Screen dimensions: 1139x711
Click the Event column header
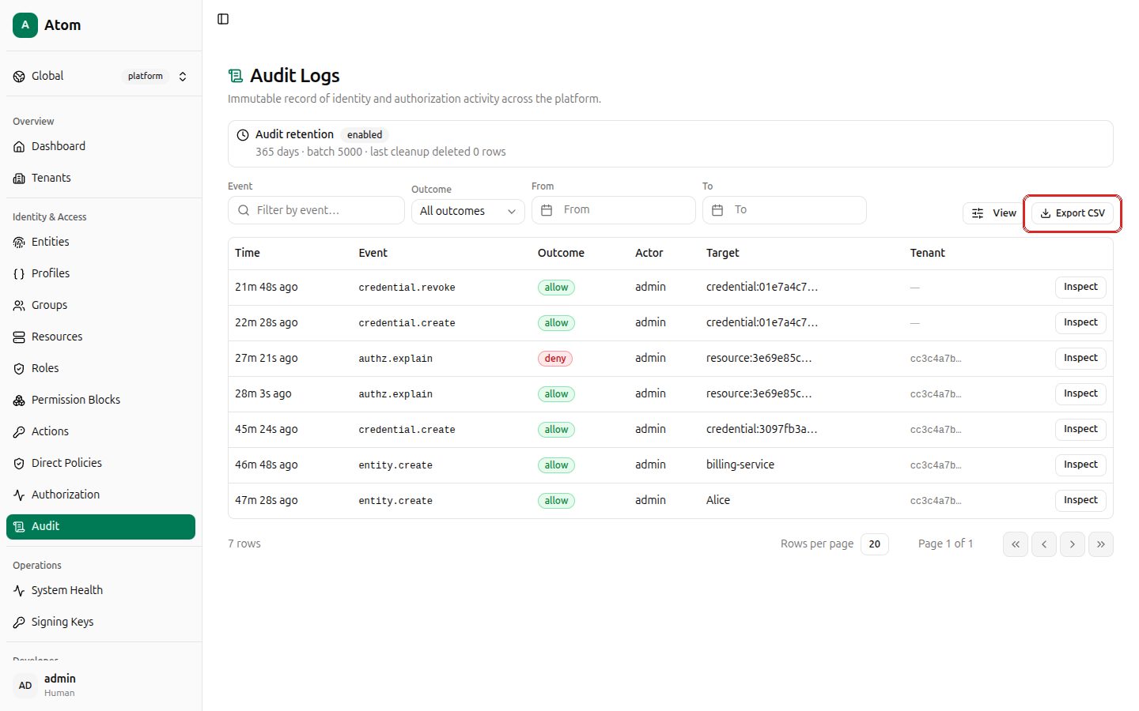tap(373, 253)
